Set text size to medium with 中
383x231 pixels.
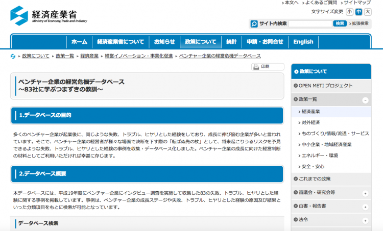[x=358, y=12]
